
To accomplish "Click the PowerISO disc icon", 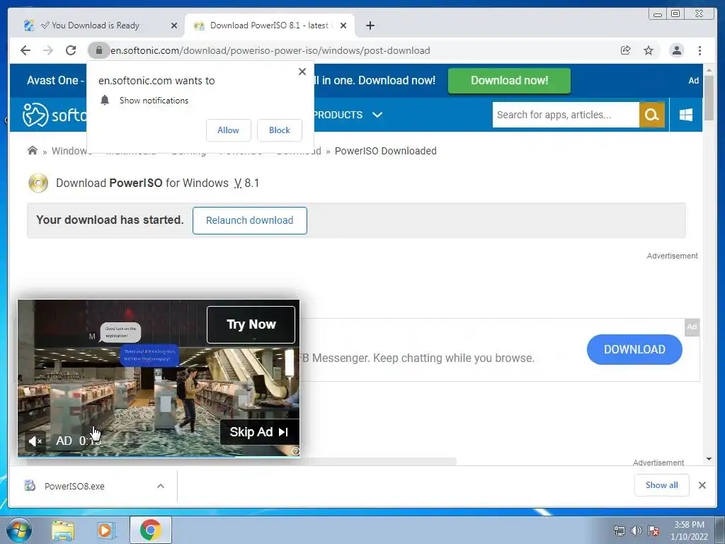I will [38, 183].
